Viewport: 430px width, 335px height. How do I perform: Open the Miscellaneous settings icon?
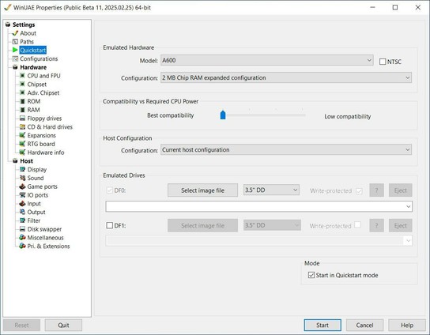tap(22, 238)
